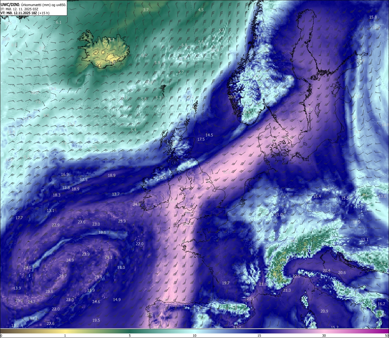Click the value 15.5 over eastern Europe

click(x=345, y=198)
